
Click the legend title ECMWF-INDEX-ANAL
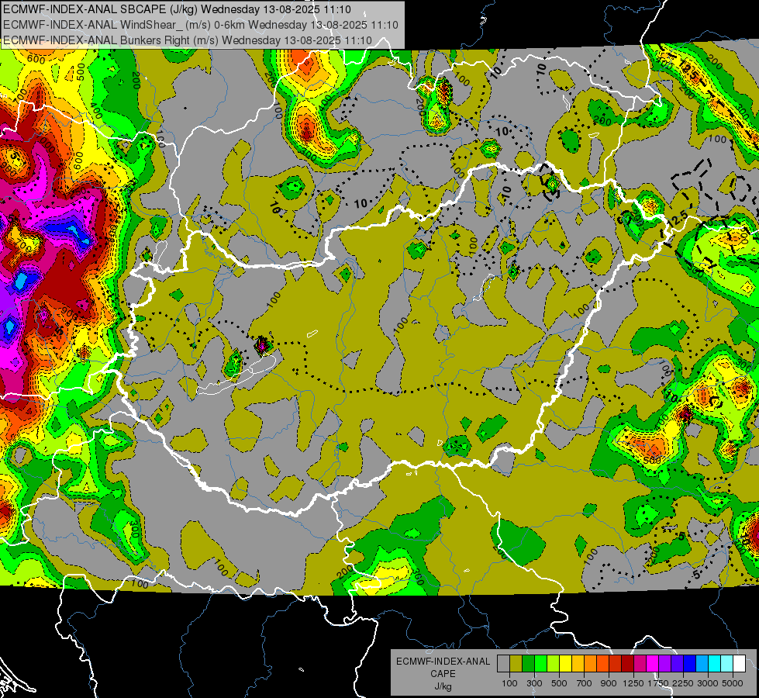point(443,662)
